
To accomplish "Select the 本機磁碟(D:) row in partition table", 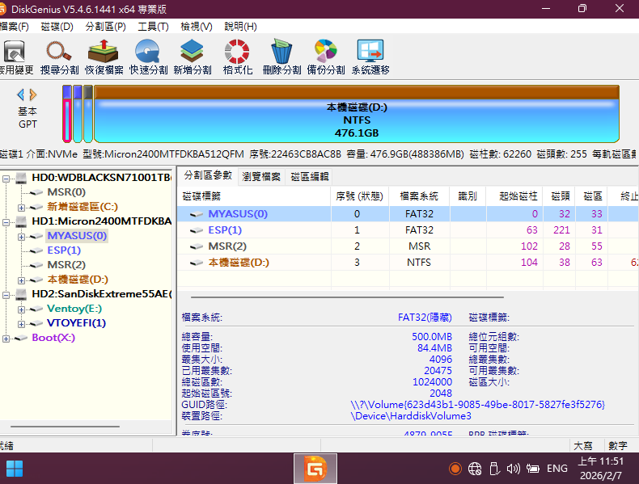I will pos(408,263).
